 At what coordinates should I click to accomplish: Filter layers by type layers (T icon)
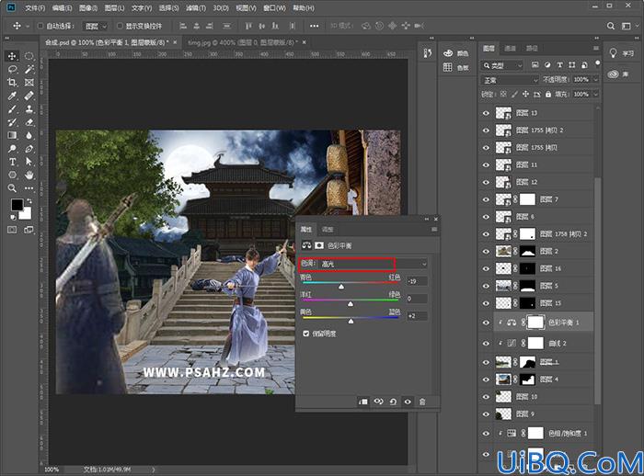559,65
